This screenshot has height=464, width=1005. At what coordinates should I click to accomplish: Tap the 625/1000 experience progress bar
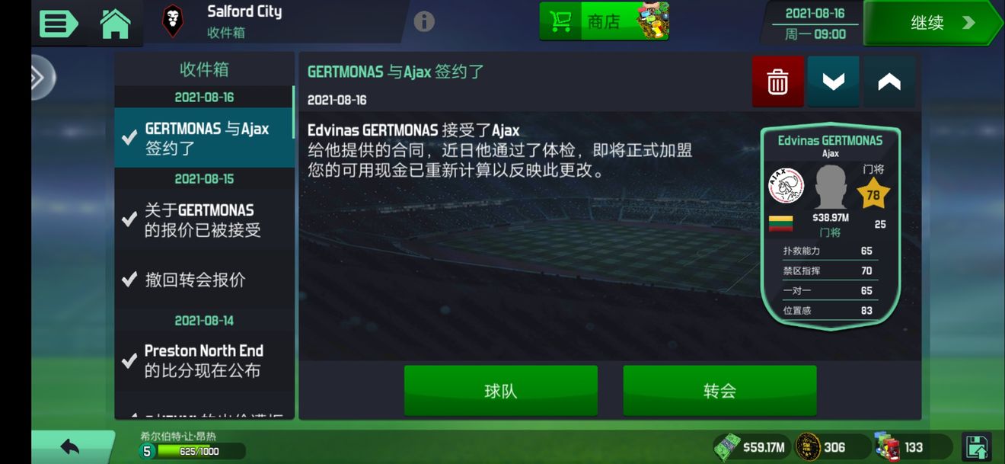198,451
